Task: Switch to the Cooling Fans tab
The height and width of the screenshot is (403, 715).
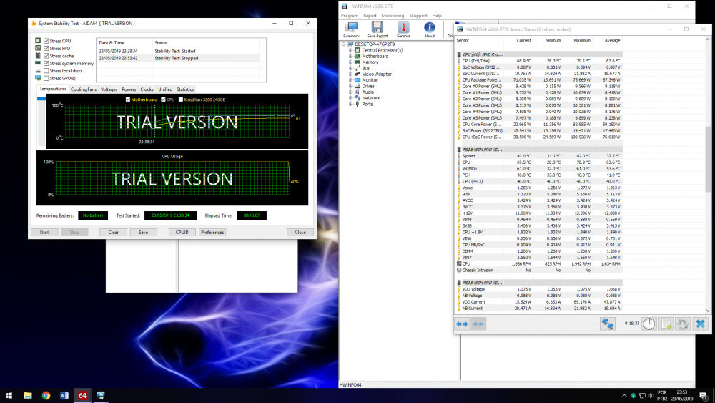Action: pos(84,89)
